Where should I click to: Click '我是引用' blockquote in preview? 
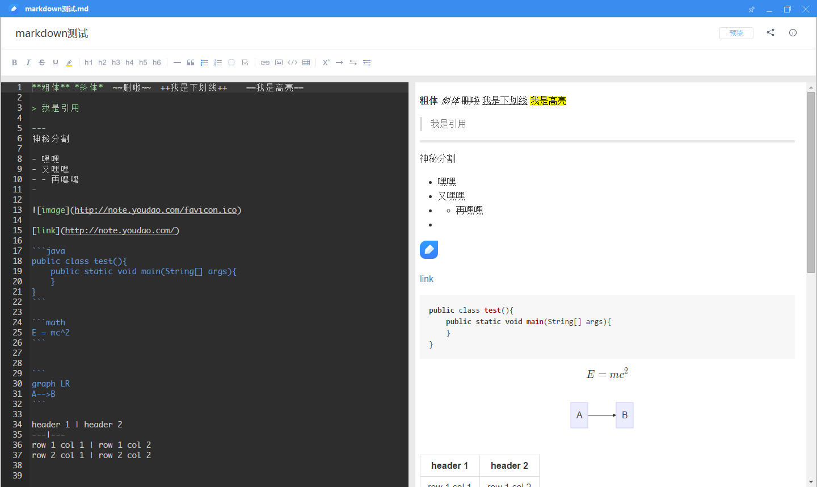point(448,124)
